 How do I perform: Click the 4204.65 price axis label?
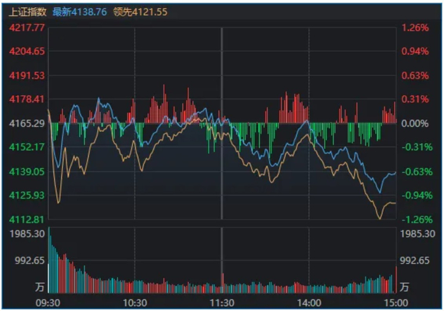pyautogui.click(x=27, y=51)
